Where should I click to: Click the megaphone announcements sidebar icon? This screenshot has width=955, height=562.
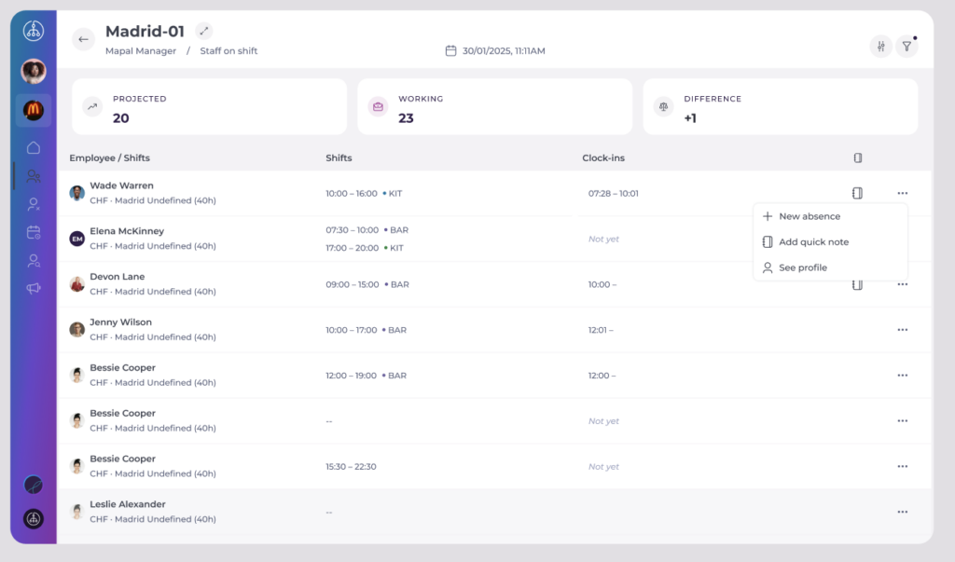coord(34,289)
